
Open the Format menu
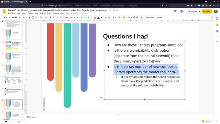tap(30, 13)
